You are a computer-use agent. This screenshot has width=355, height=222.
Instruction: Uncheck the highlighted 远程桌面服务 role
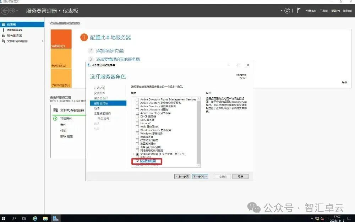pyautogui.click(x=137, y=161)
